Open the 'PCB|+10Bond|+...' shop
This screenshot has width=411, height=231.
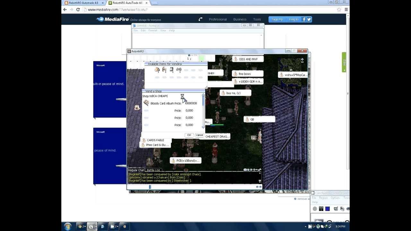pyautogui.click(x=186, y=161)
